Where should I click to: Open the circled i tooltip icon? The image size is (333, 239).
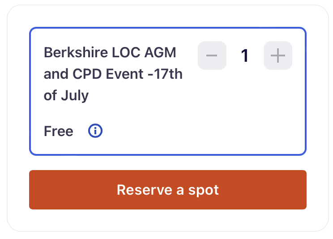click(x=95, y=131)
